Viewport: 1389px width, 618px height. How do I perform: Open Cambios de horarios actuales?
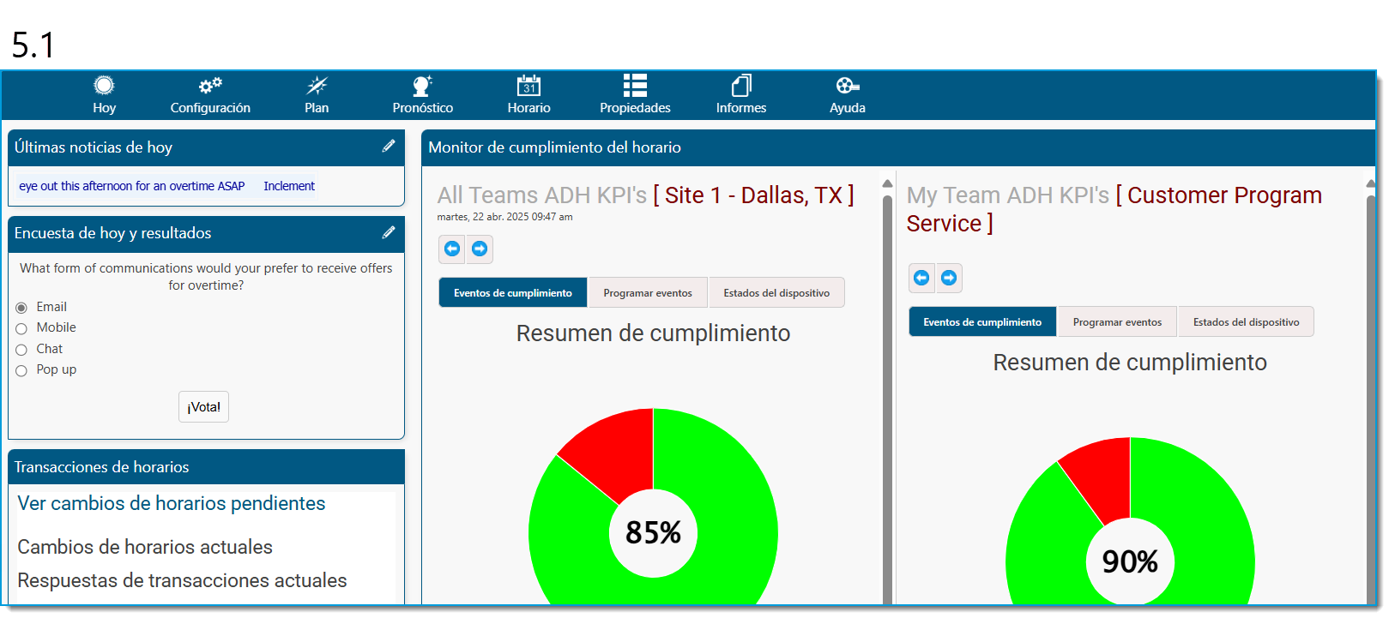click(x=145, y=547)
